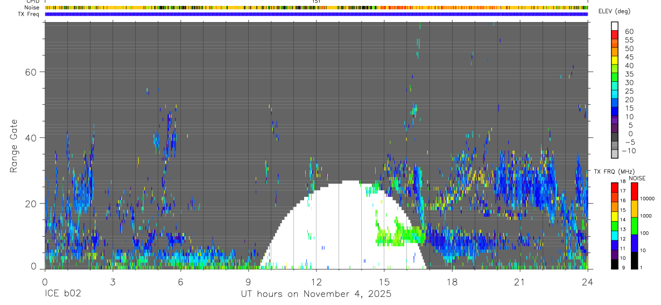Viewport: 661px width, 305px height.
Task: Click the red swatch in NOISE colorbar
Action: coord(635,191)
